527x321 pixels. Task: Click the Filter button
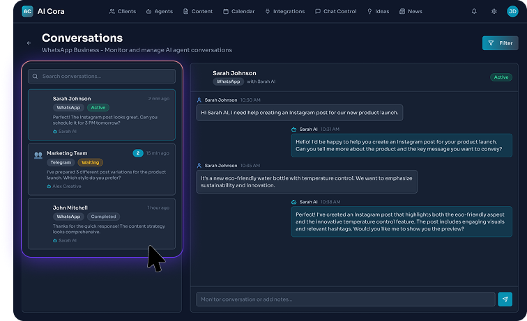pos(500,43)
